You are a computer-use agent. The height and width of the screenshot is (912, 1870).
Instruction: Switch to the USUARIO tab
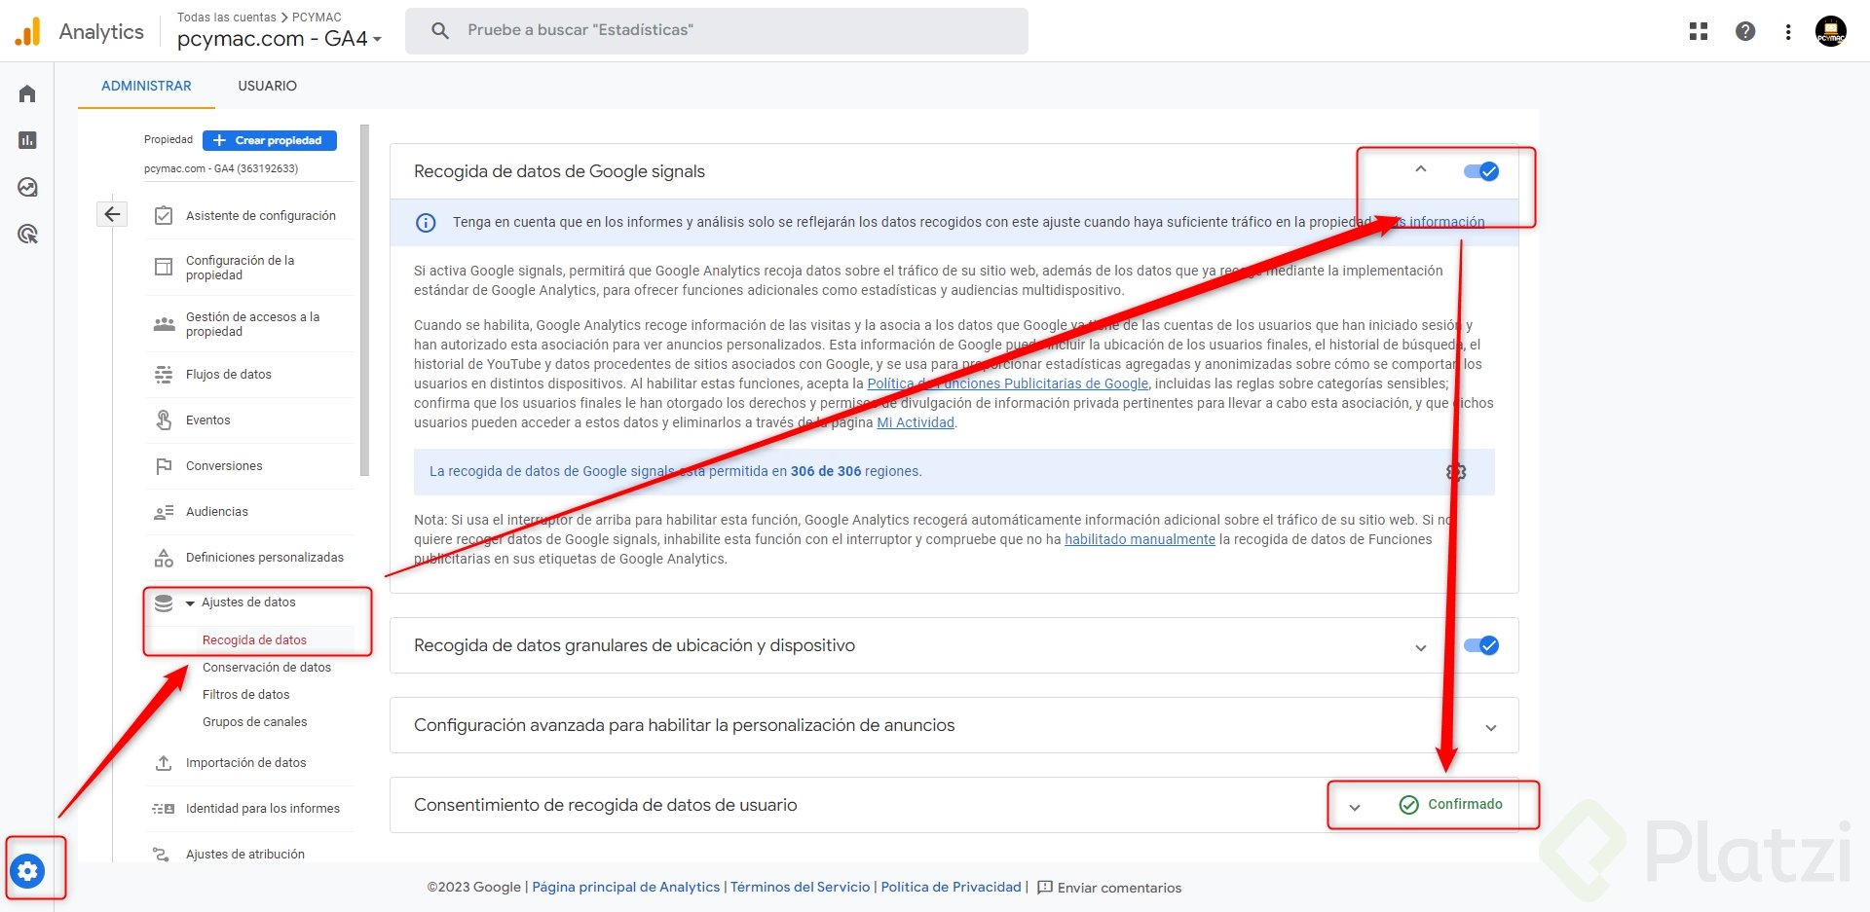pos(268,86)
